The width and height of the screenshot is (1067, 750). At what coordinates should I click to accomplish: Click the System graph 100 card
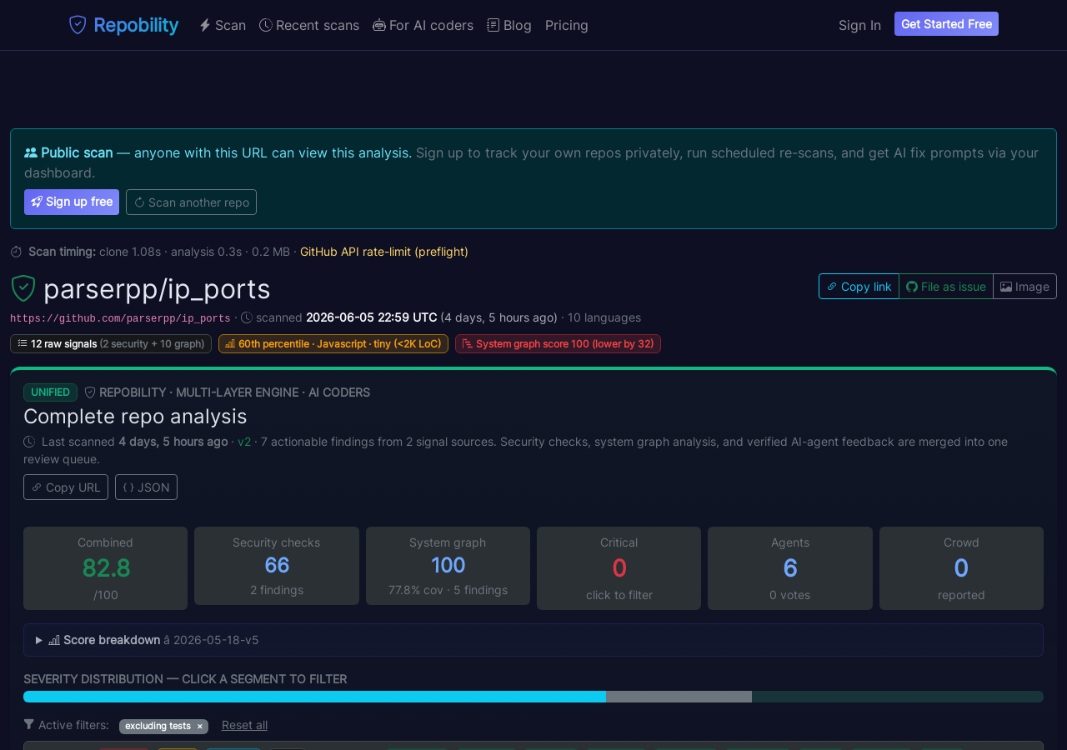448,566
